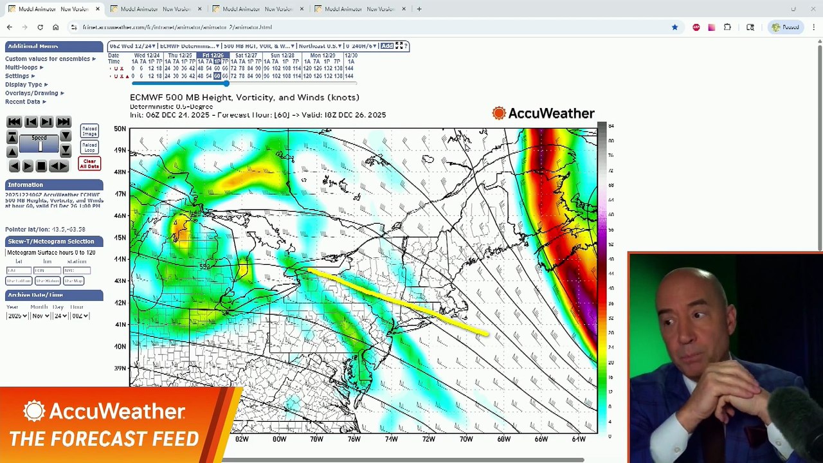Screen dimensions: 823x463
Task: Open the help question mark icon
Action: tap(406, 46)
